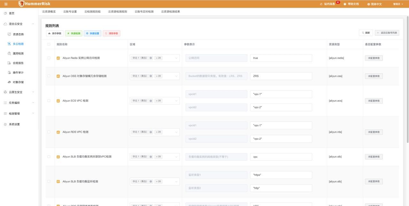409x206 pixels.
Task: Click the 快速检测 button
Action: point(73,33)
